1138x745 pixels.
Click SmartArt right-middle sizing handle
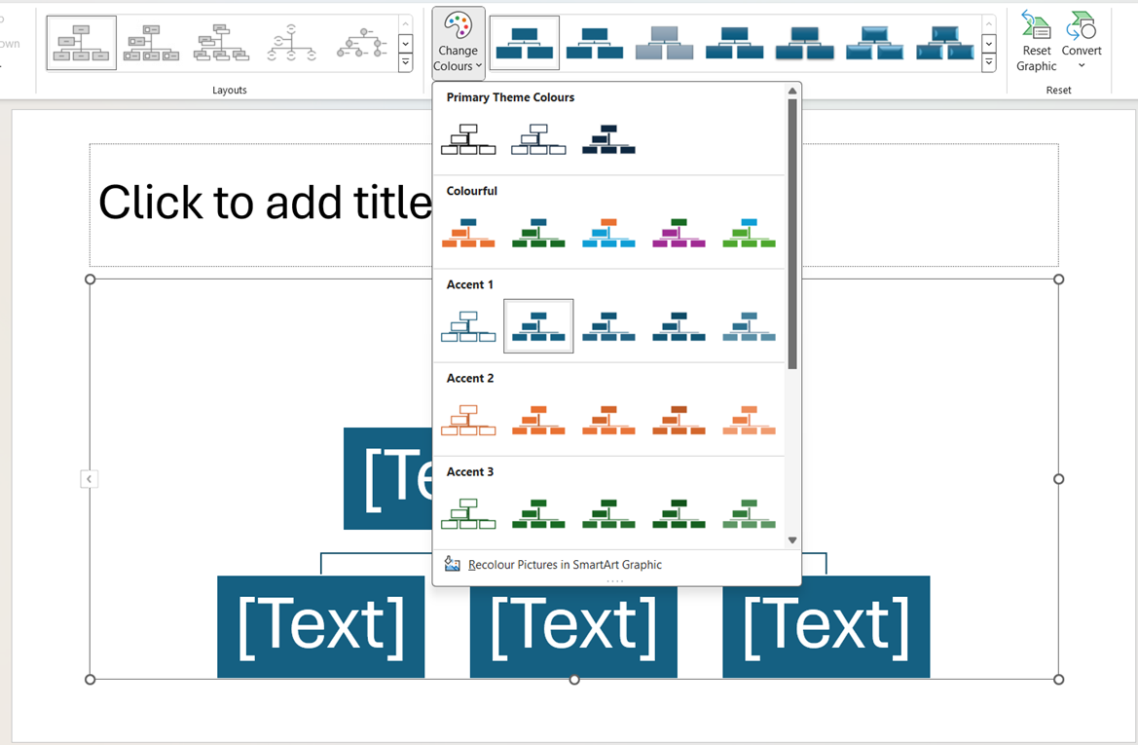point(1059,478)
